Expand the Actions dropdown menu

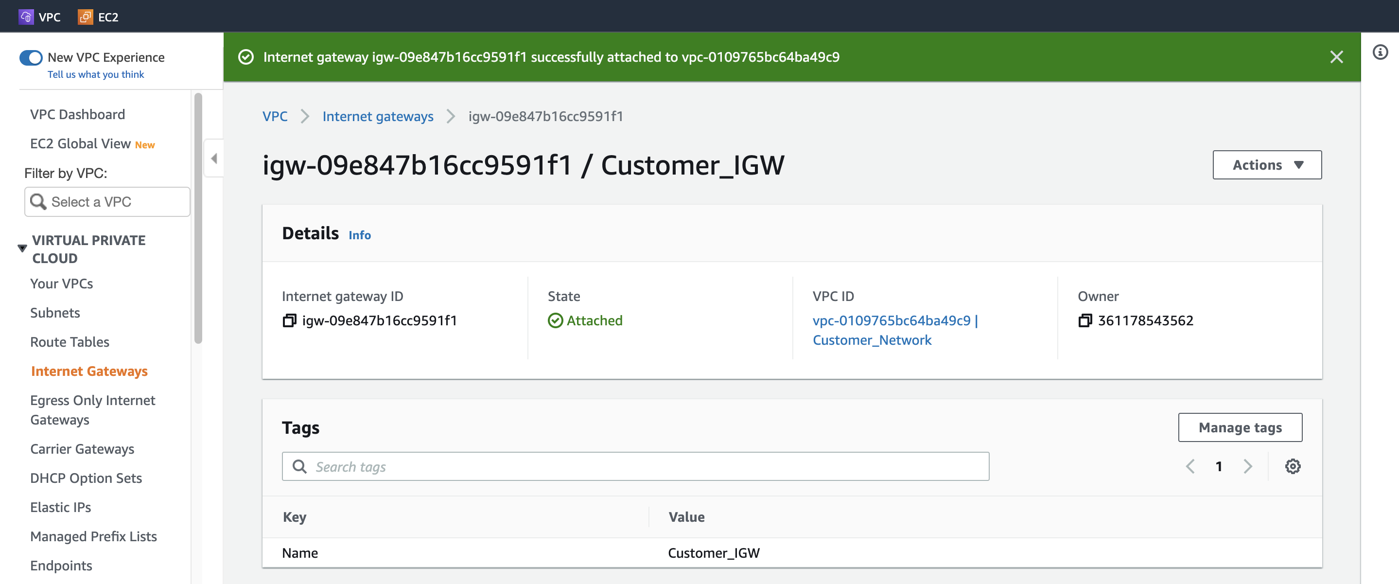point(1267,164)
